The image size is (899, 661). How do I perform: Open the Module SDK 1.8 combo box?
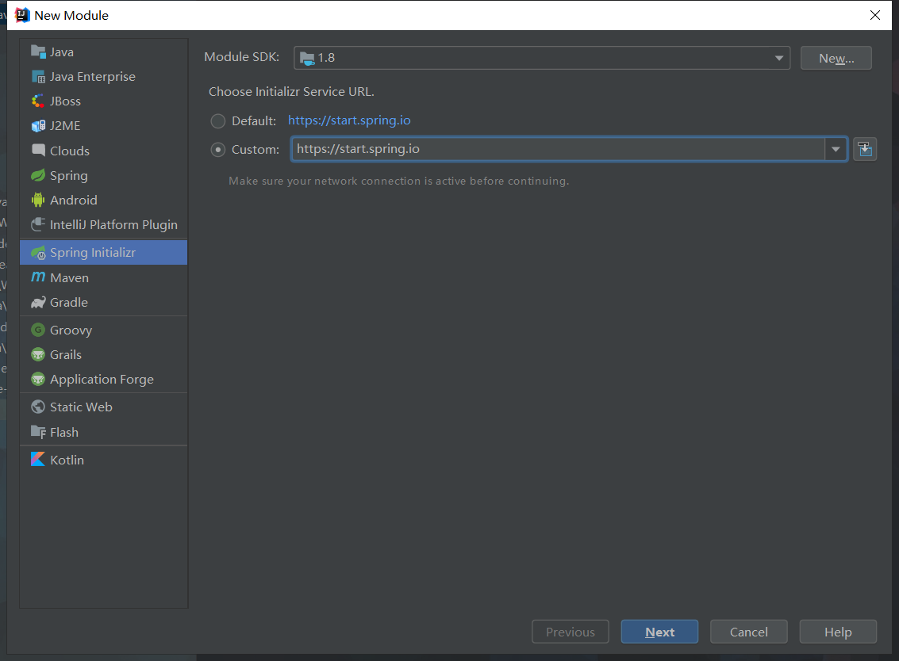[x=542, y=58]
